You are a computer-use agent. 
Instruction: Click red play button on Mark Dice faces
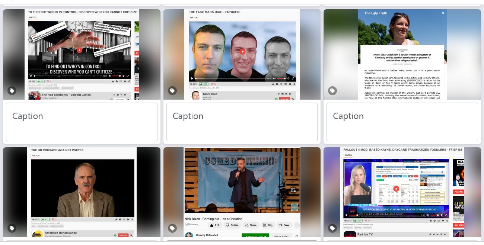[x=242, y=51]
